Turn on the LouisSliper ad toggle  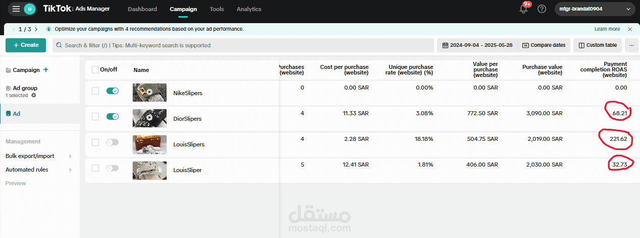point(113,168)
